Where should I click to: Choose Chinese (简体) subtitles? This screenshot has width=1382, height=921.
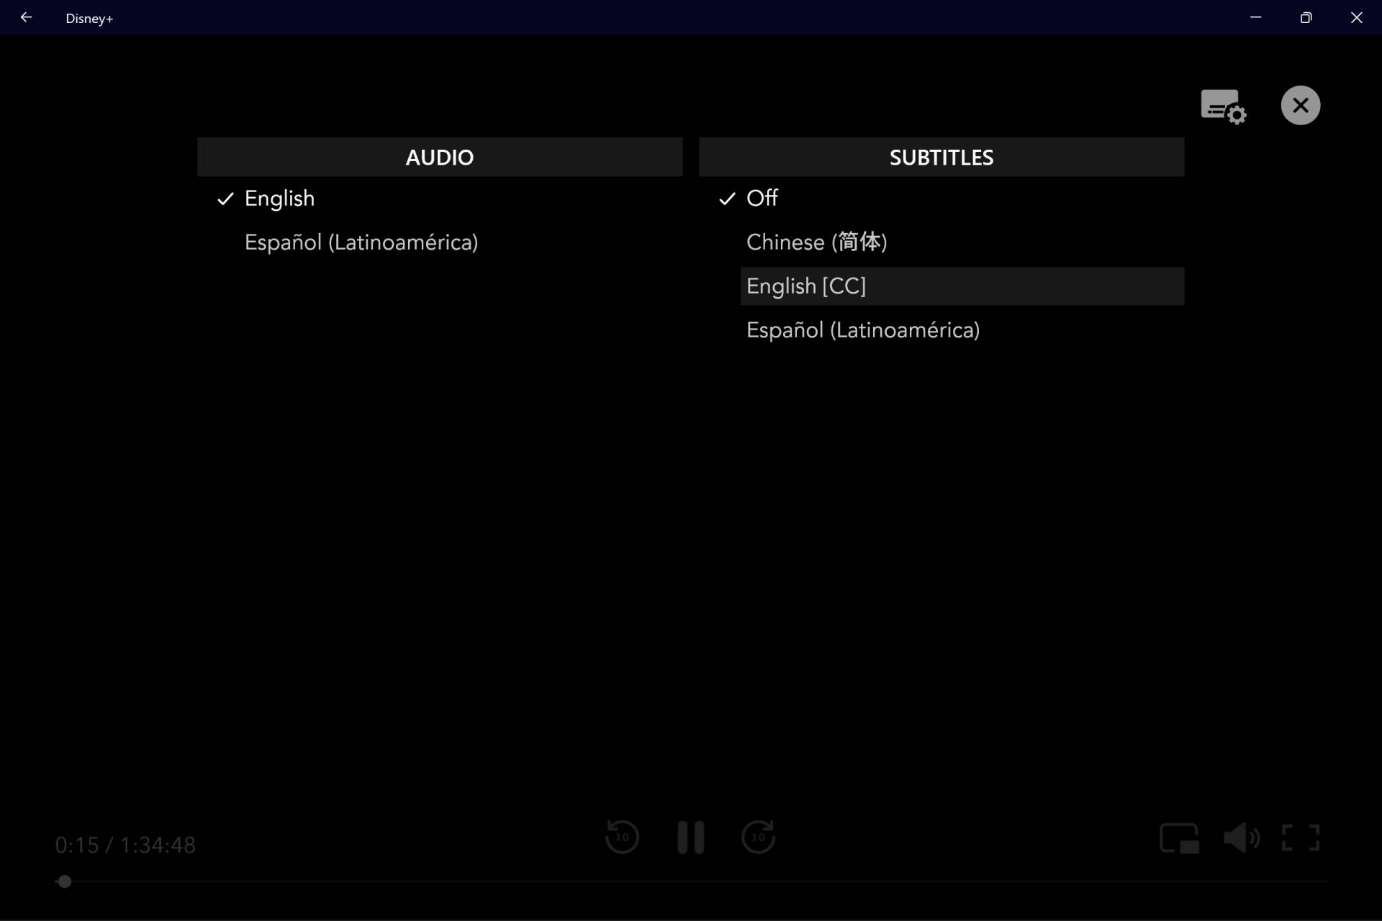[816, 242]
